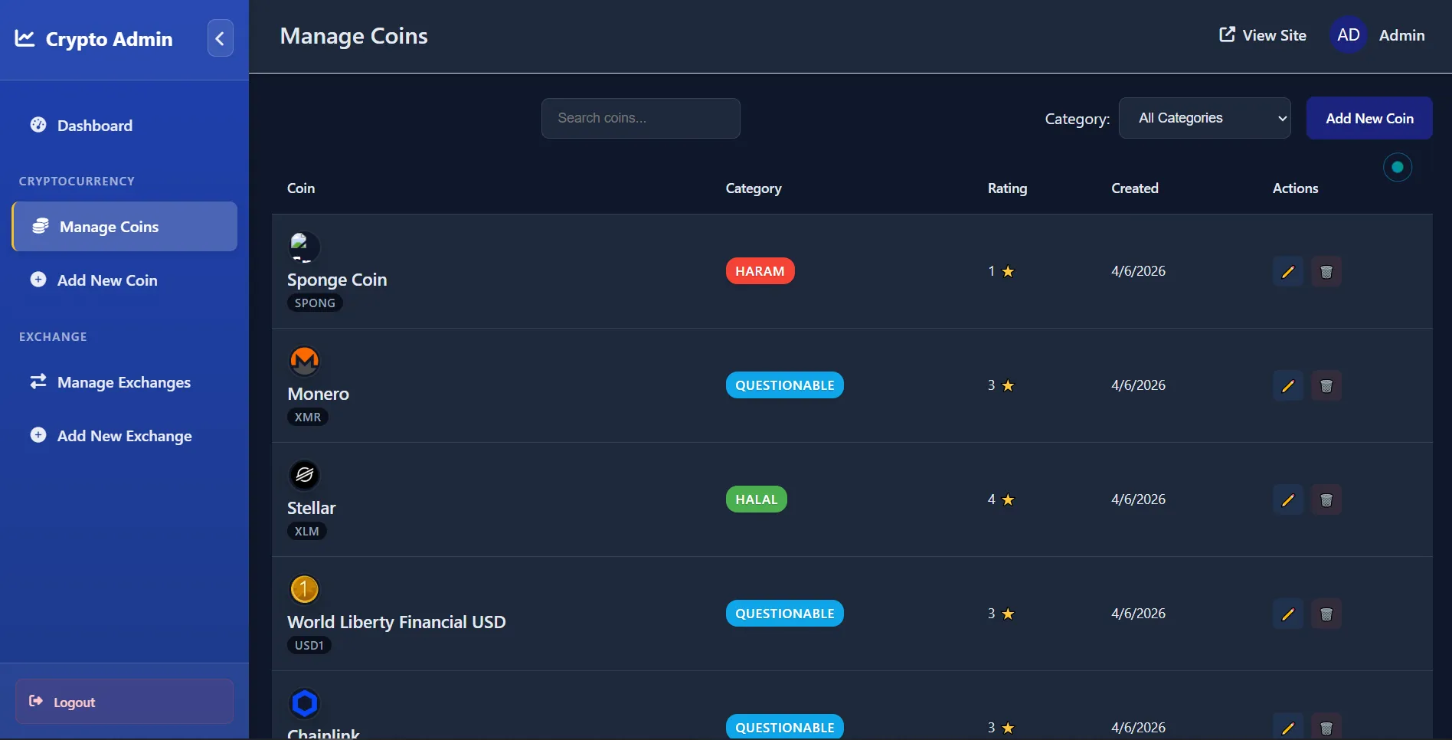Click the logout arrow icon
The height and width of the screenshot is (740, 1452).
[36, 701]
